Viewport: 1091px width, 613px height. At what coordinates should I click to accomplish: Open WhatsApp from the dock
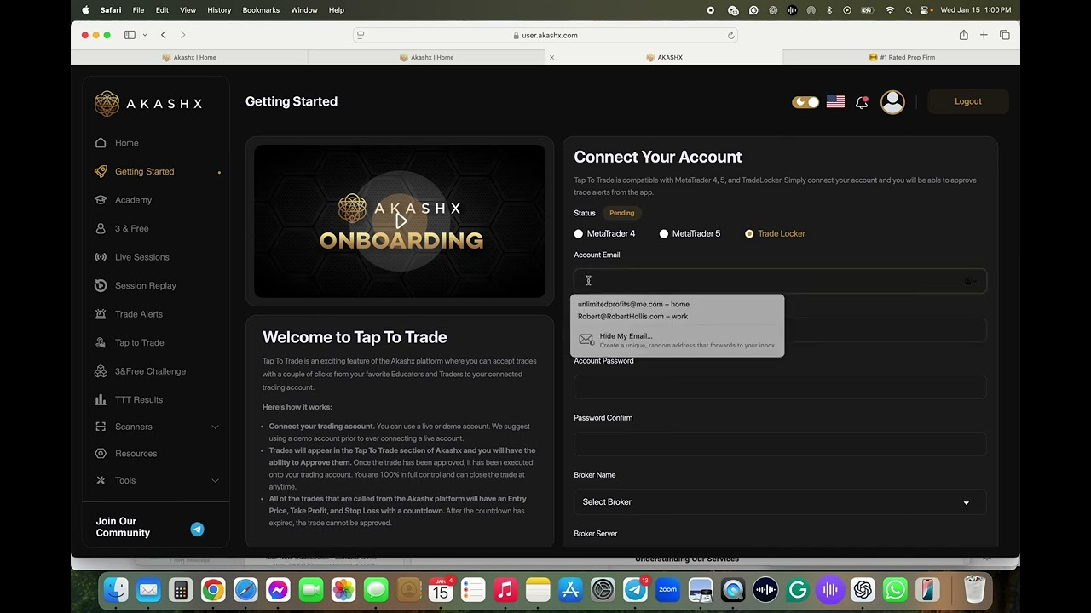tap(895, 589)
